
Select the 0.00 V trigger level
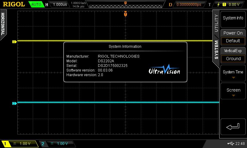pyautogui.click(x=234, y=5)
